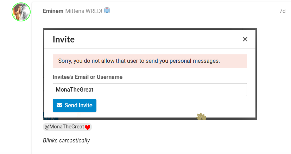Image resolution: width=291 pixels, height=154 pixels.
Task: Click the Invitee's Email or Username label
Action: [88, 77]
